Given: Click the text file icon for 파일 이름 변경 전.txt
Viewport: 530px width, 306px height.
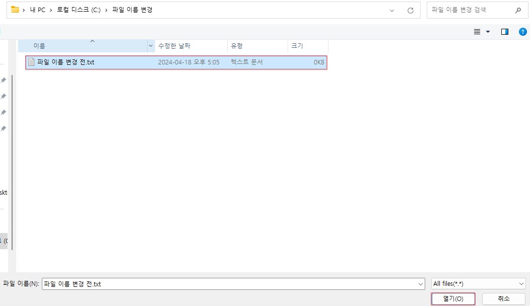Looking at the screenshot, I should 31,62.
